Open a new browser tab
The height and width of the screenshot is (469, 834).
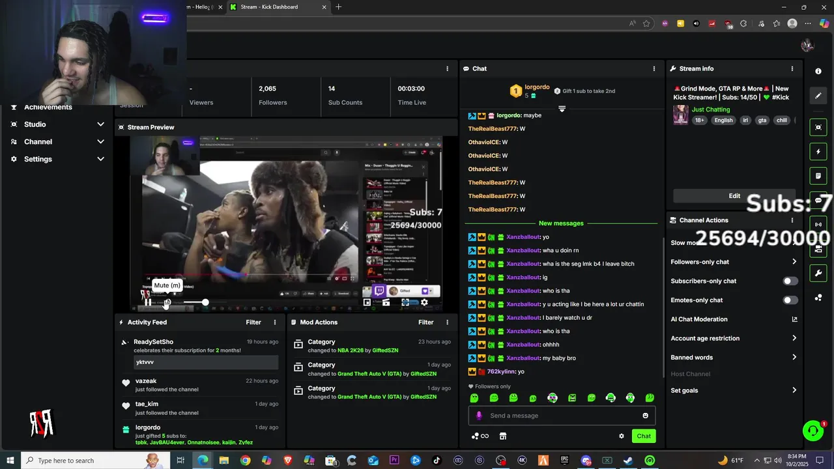[x=338, y=7]
